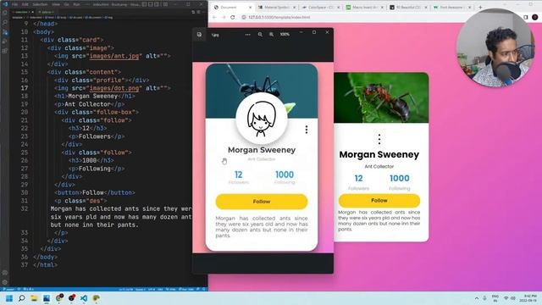Image resolution: width=542 pixels, height=305 pixels.
Task: Open File Explorer from the taskbar
Action: 34,298
